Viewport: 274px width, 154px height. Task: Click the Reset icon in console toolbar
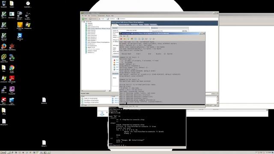point(132,39)
